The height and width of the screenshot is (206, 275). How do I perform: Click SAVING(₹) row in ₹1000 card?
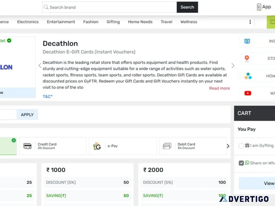[87, 196]
